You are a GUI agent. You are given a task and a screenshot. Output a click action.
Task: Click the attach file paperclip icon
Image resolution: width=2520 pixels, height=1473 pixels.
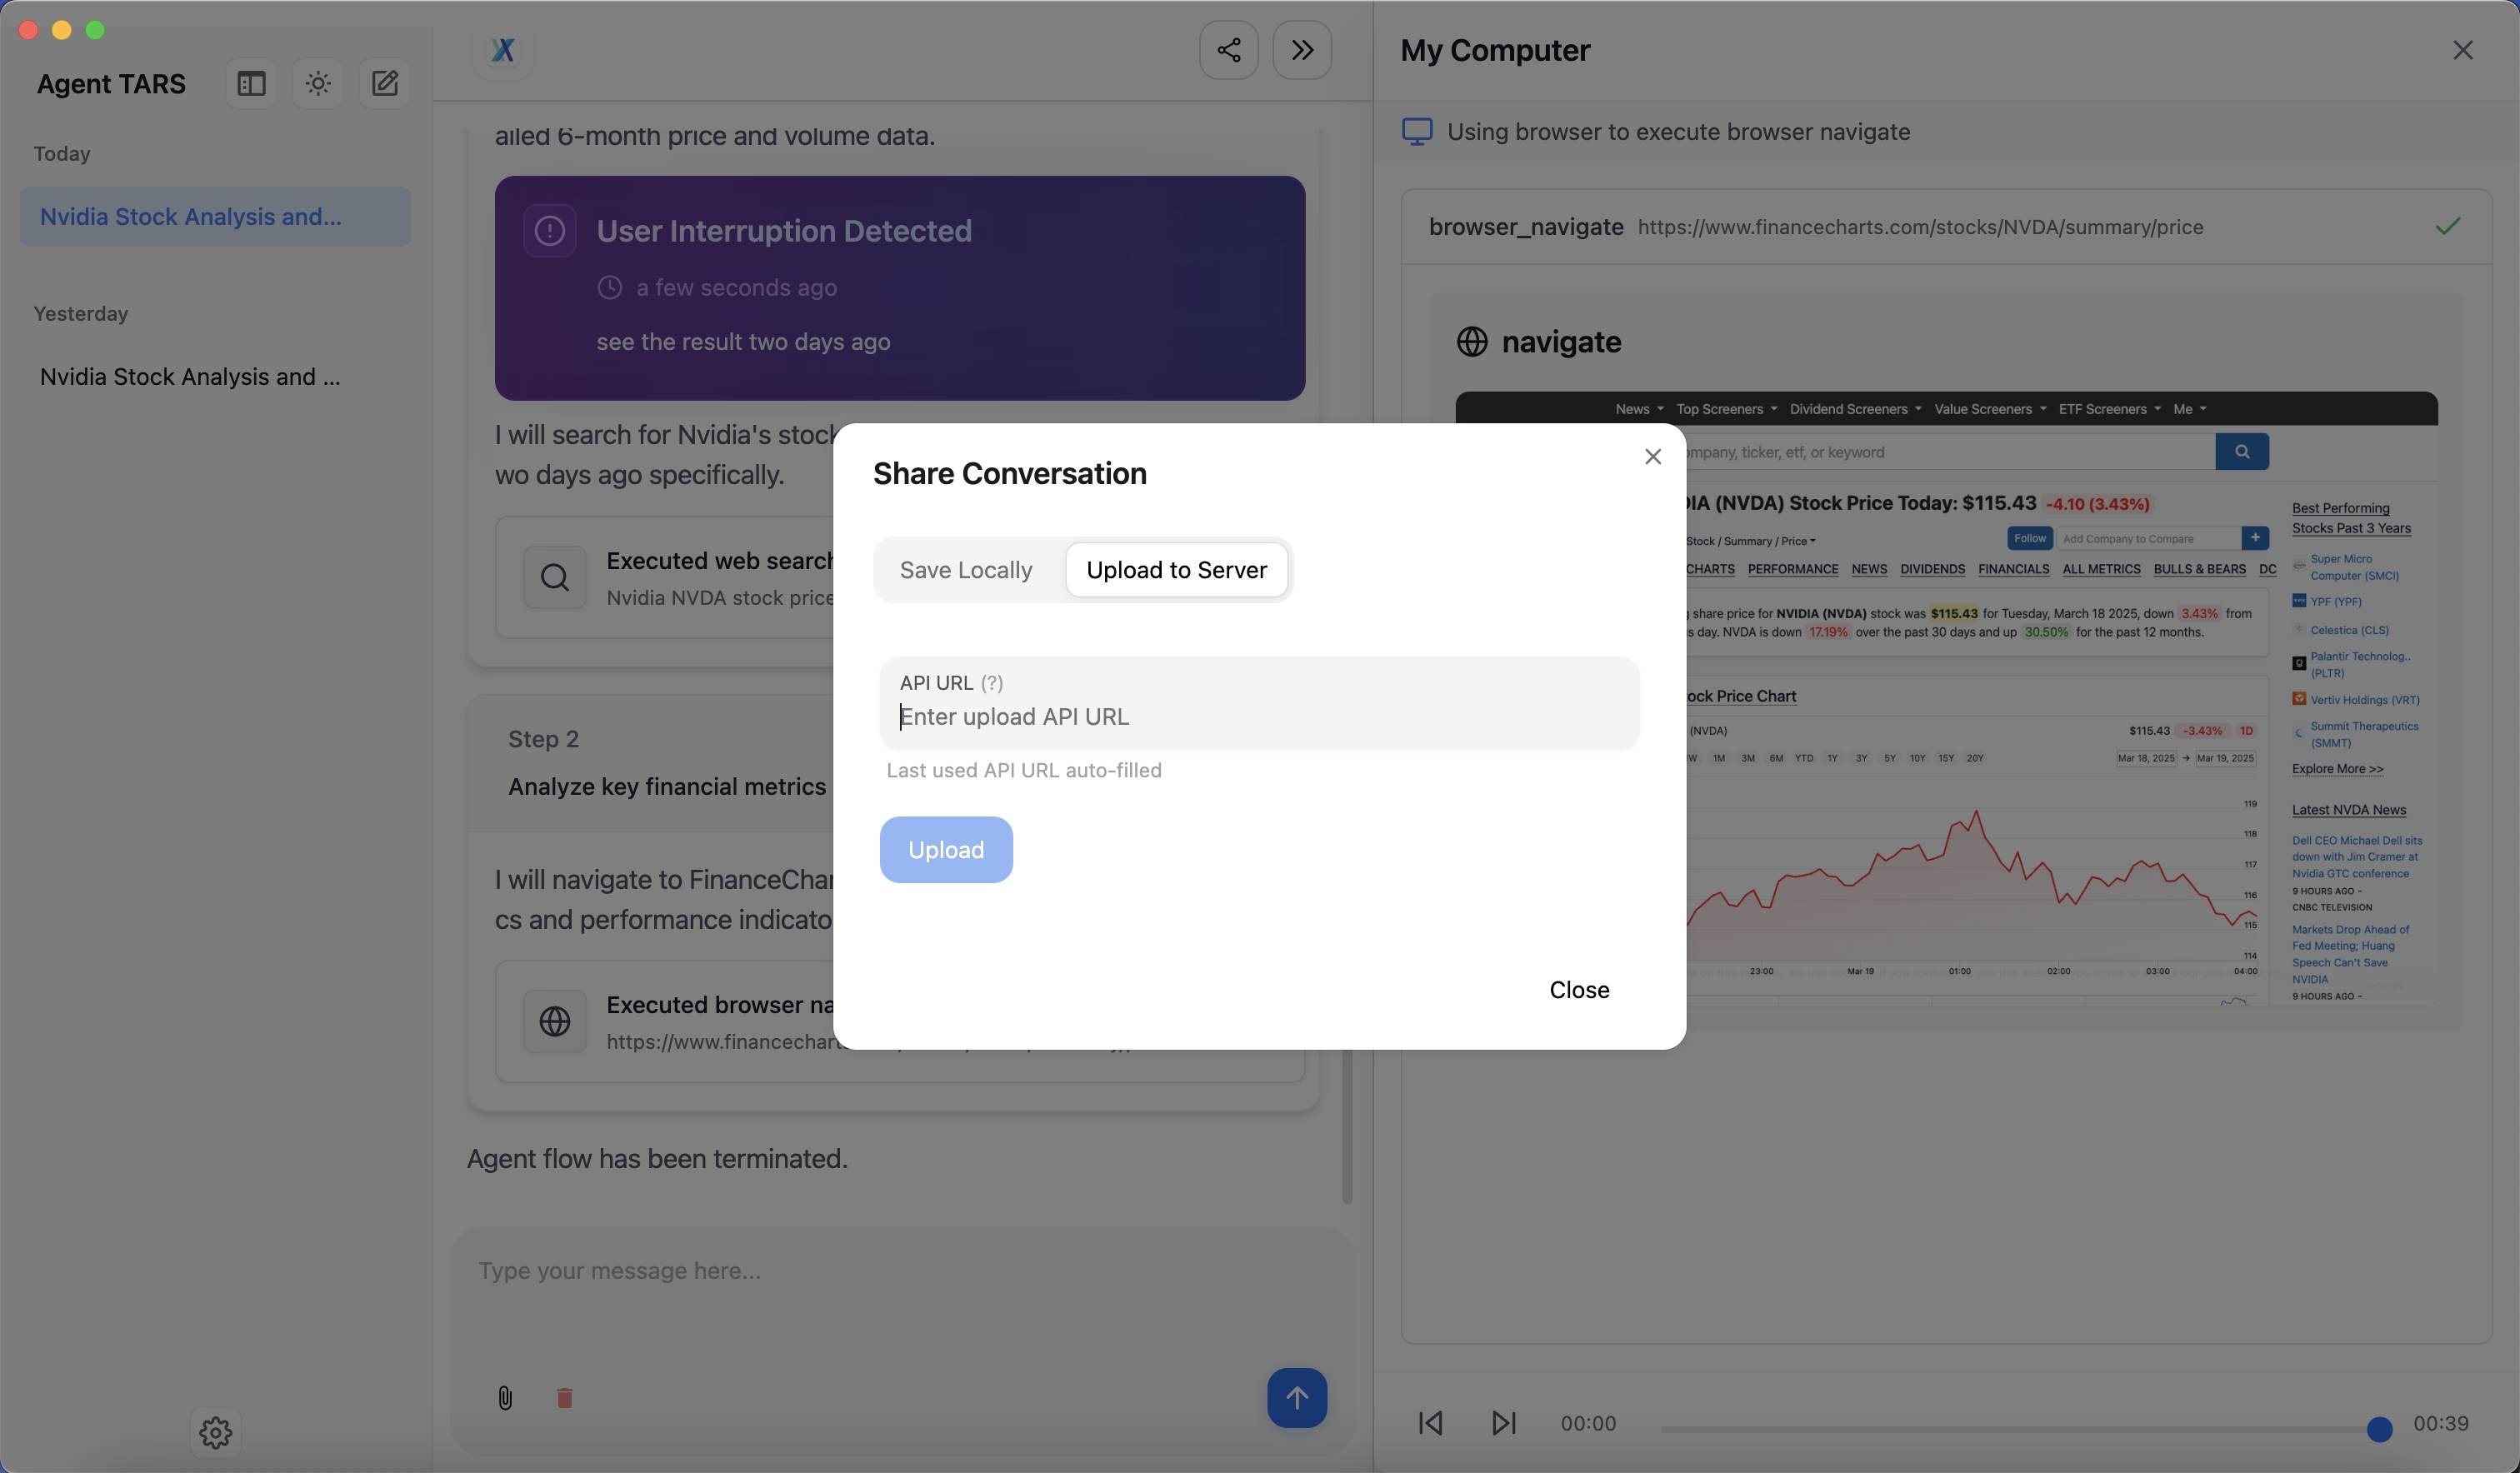[505, 1397]
